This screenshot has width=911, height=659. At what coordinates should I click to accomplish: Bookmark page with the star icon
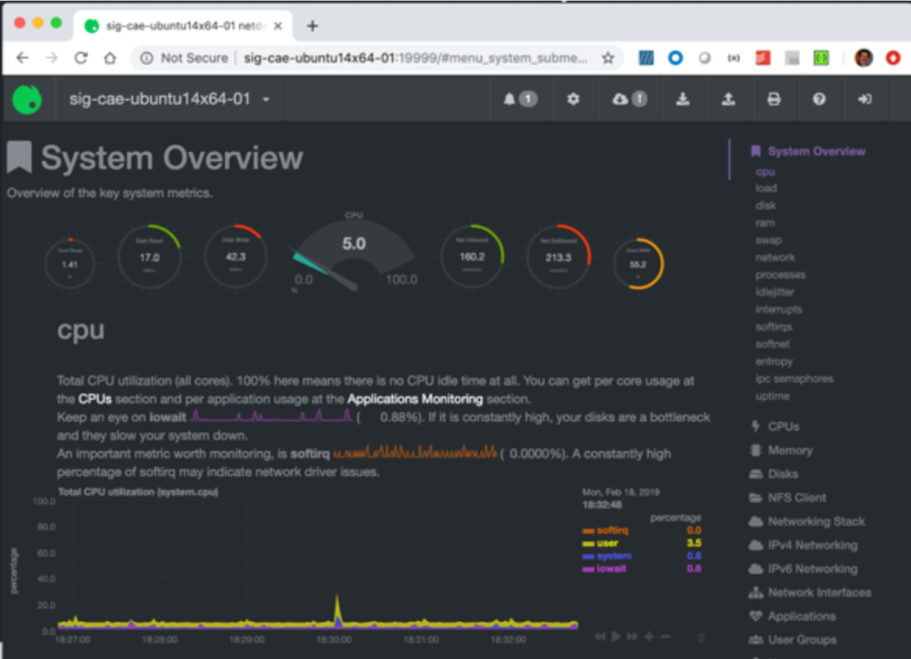607,58
